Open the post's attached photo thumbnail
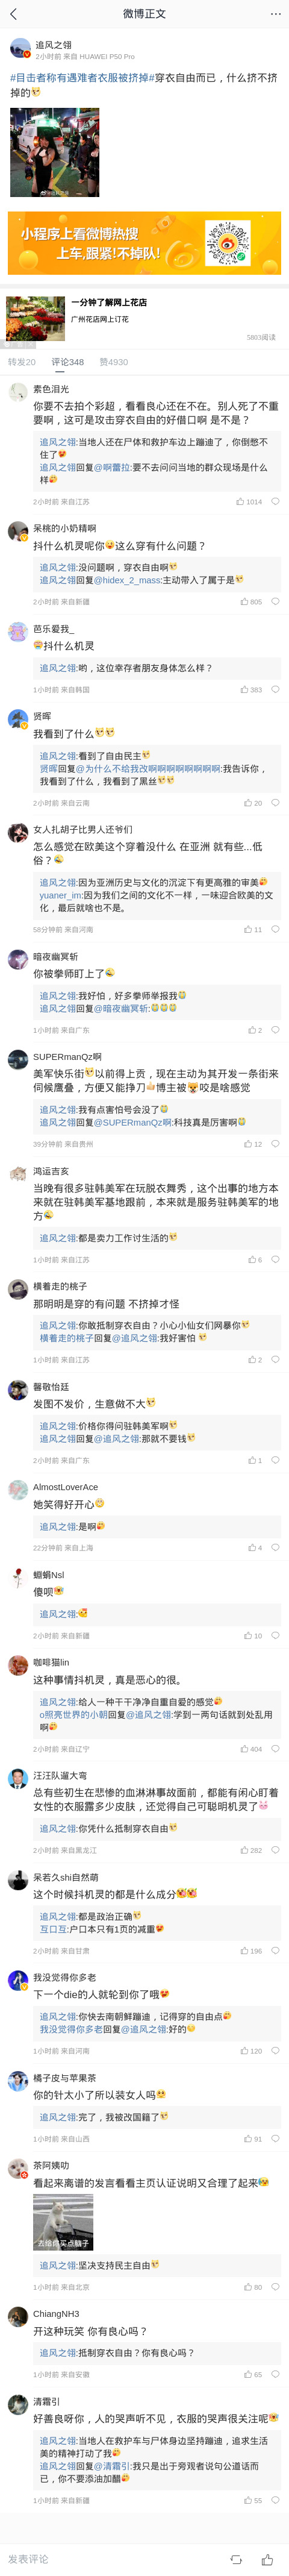The height and width of the screenshot is (2576, 289). 55,153
